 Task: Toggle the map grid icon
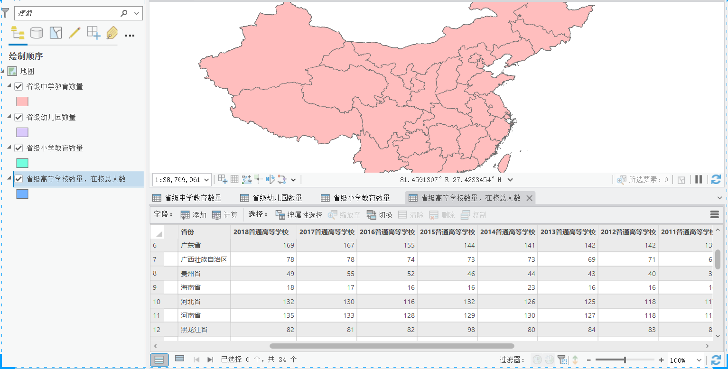tap(234, 179)
